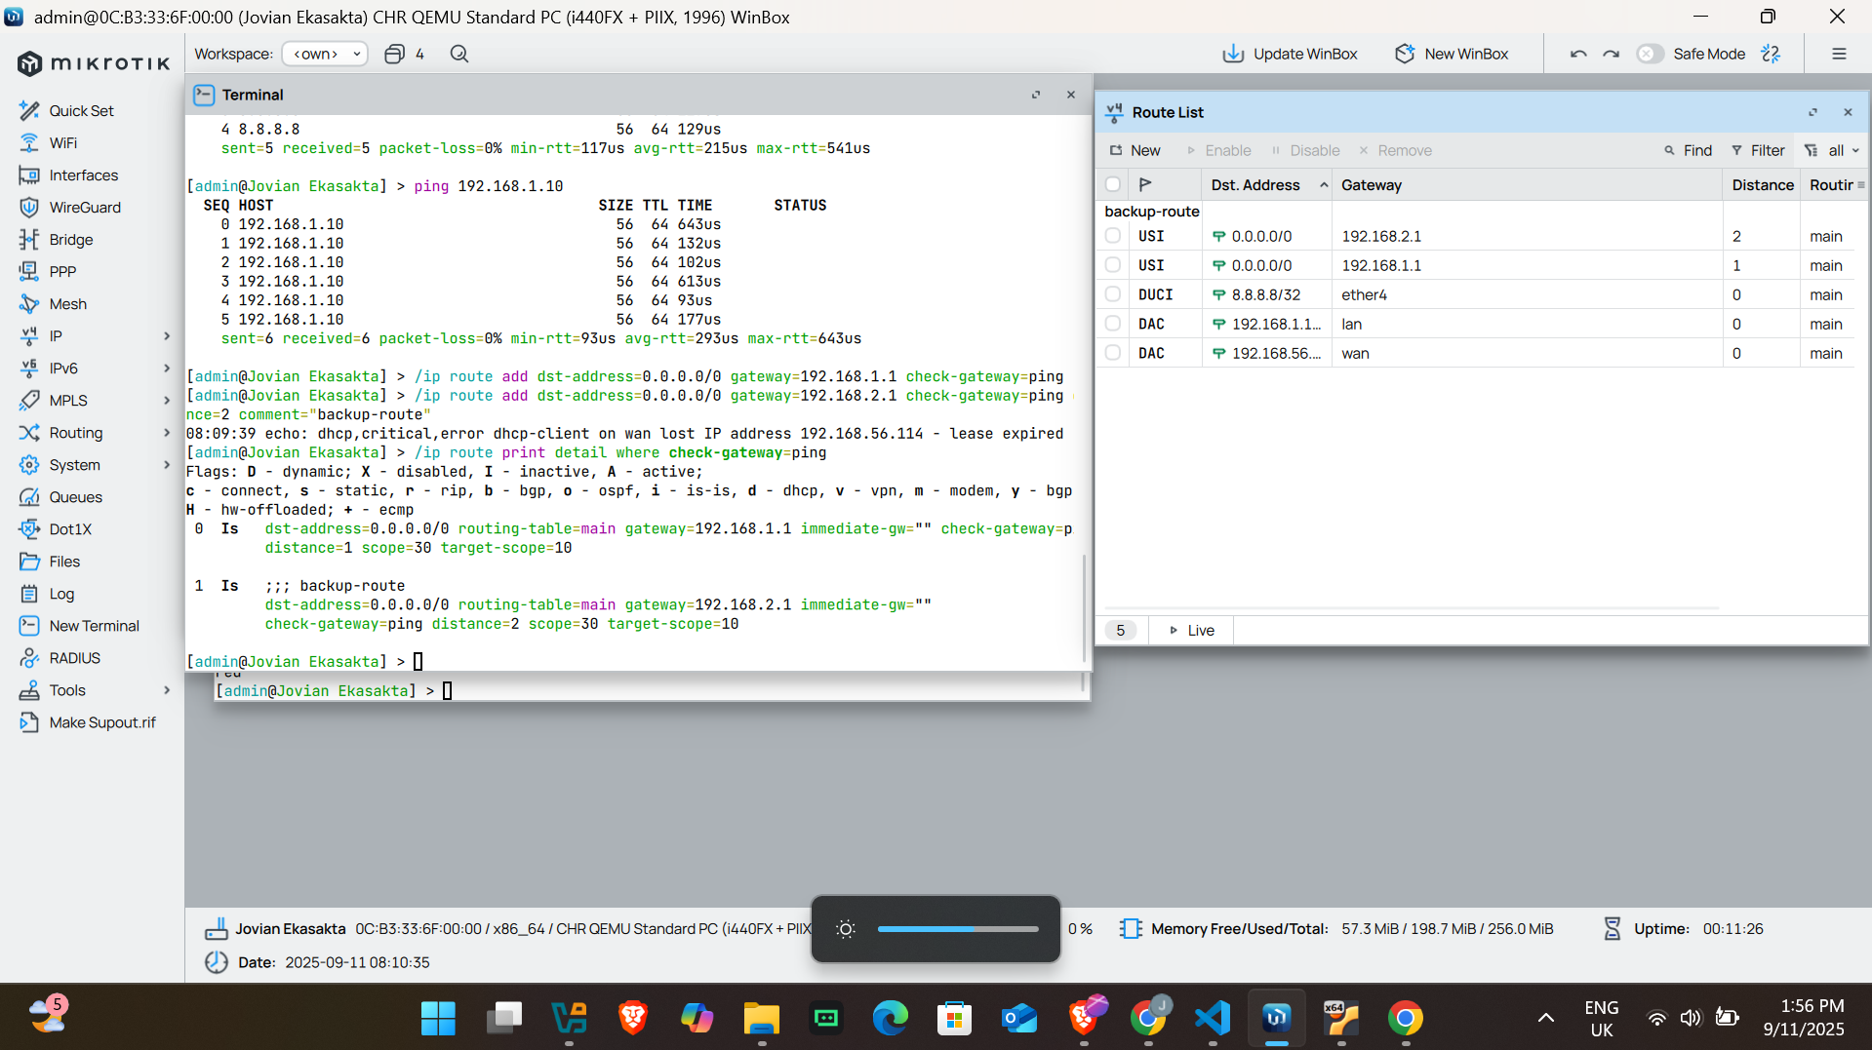Check the wan gateway route checkbox
This screenshot has height=1050, width=1872.
[x=1113, y=353]
